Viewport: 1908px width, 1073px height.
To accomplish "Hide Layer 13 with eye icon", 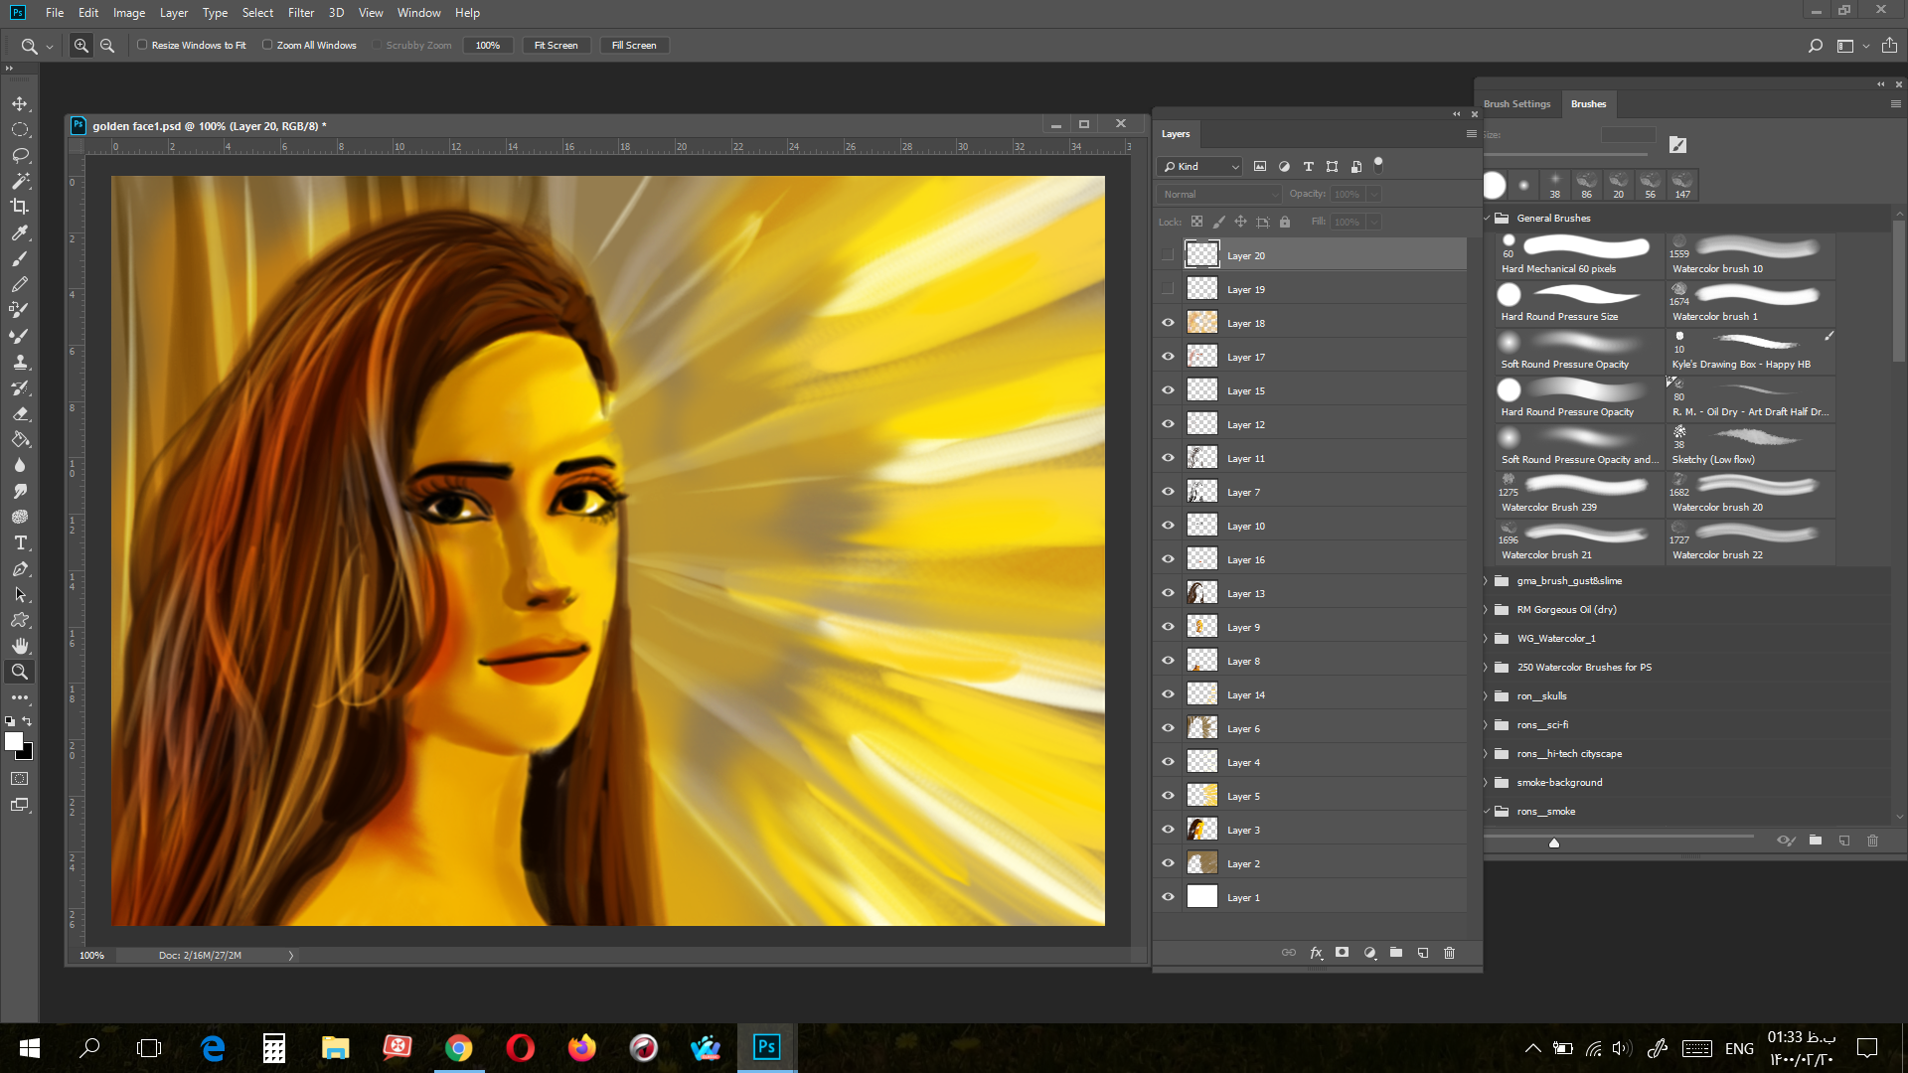I will [1168, 593].
